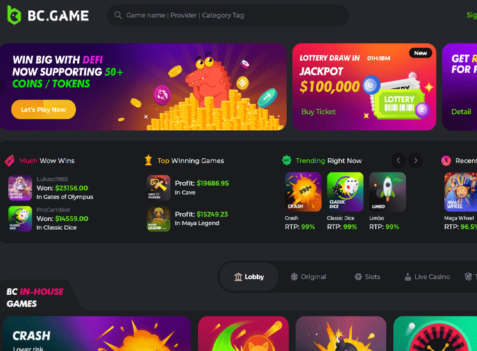477x351 pixels.
Task: Click the search magnifier icon
Action: tap(118, 15)
